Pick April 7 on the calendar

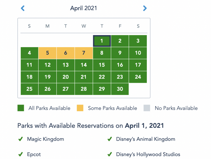tap(84, 53)
